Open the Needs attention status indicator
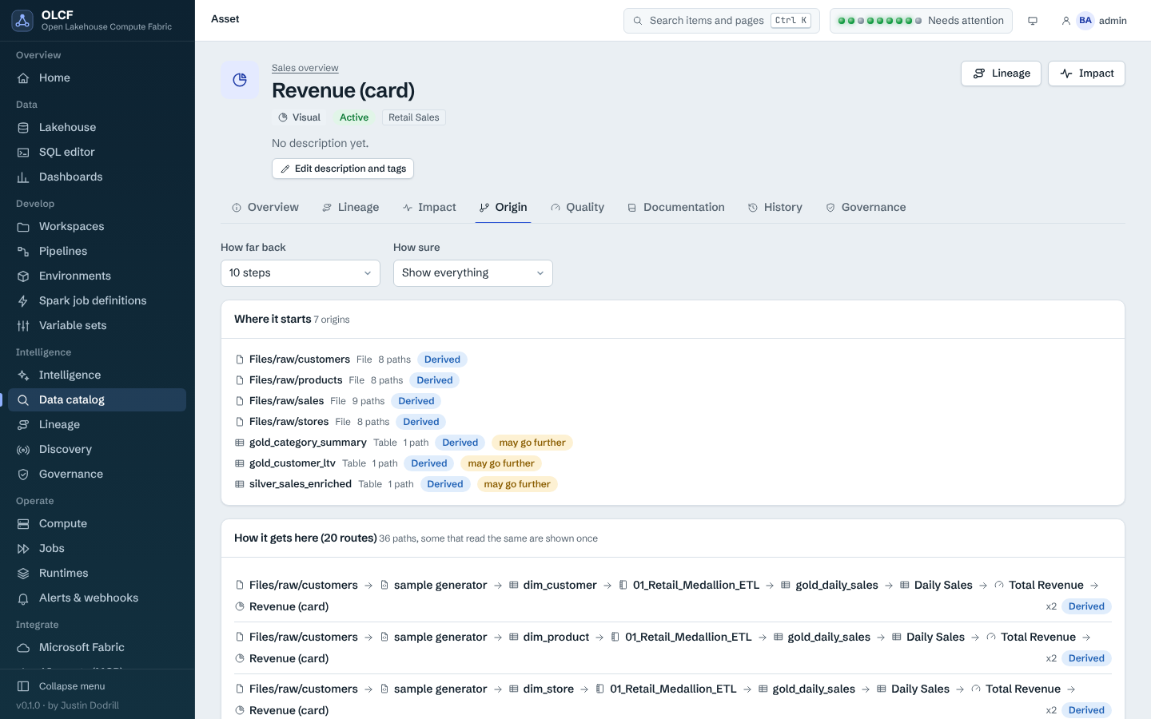 [x=921, y=21]
